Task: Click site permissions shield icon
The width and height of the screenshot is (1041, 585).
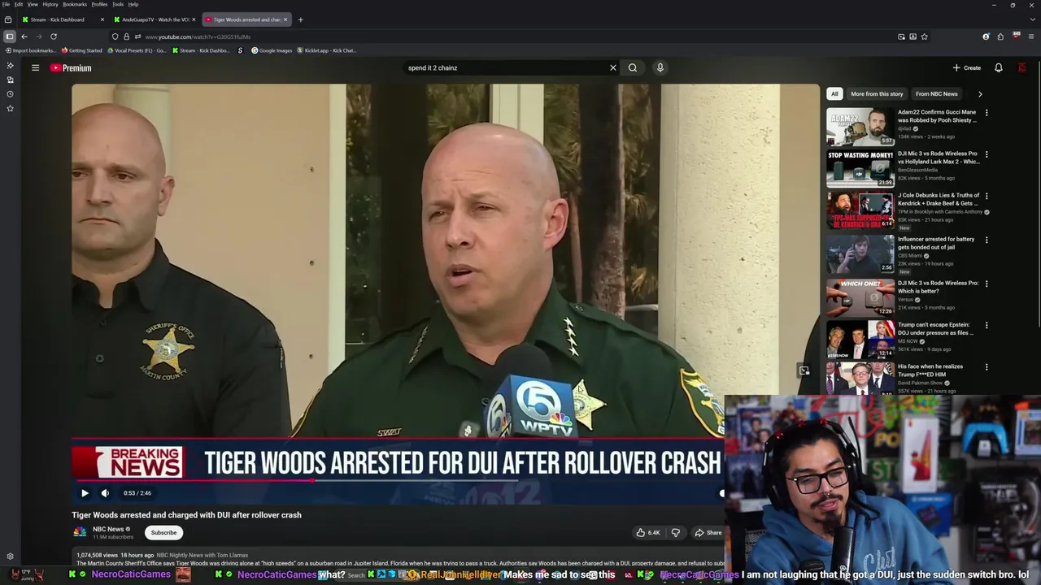Action: [115, 37]
